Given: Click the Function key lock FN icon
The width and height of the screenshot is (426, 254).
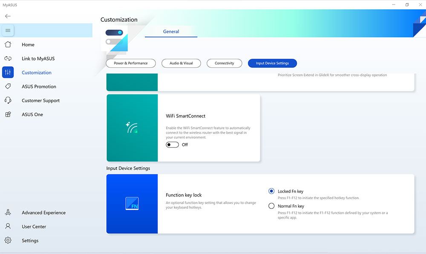Looking at the screenshot, I should (x=132, y=203).
